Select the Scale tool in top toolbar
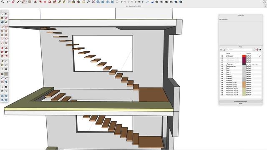 click(55, 2)
